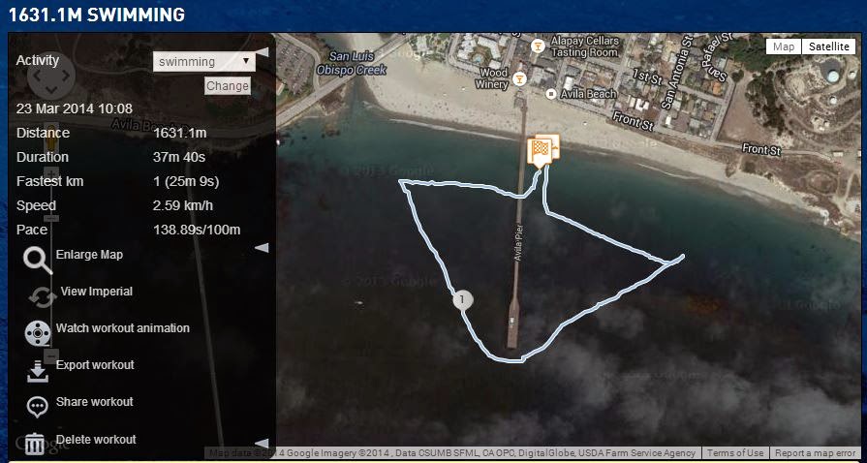Select the Delete workout link
Viewport: 867px width, 463px height.
pyautogui.click(x=96, y=439)
